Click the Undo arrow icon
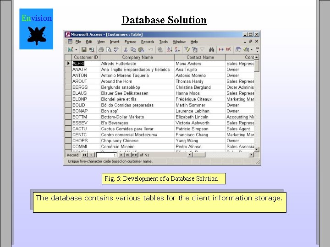The height and width of the screenshot is (247, 330). pos(150,50)
